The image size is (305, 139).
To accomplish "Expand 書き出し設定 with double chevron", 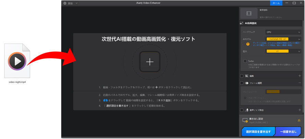I will point(299,121).
